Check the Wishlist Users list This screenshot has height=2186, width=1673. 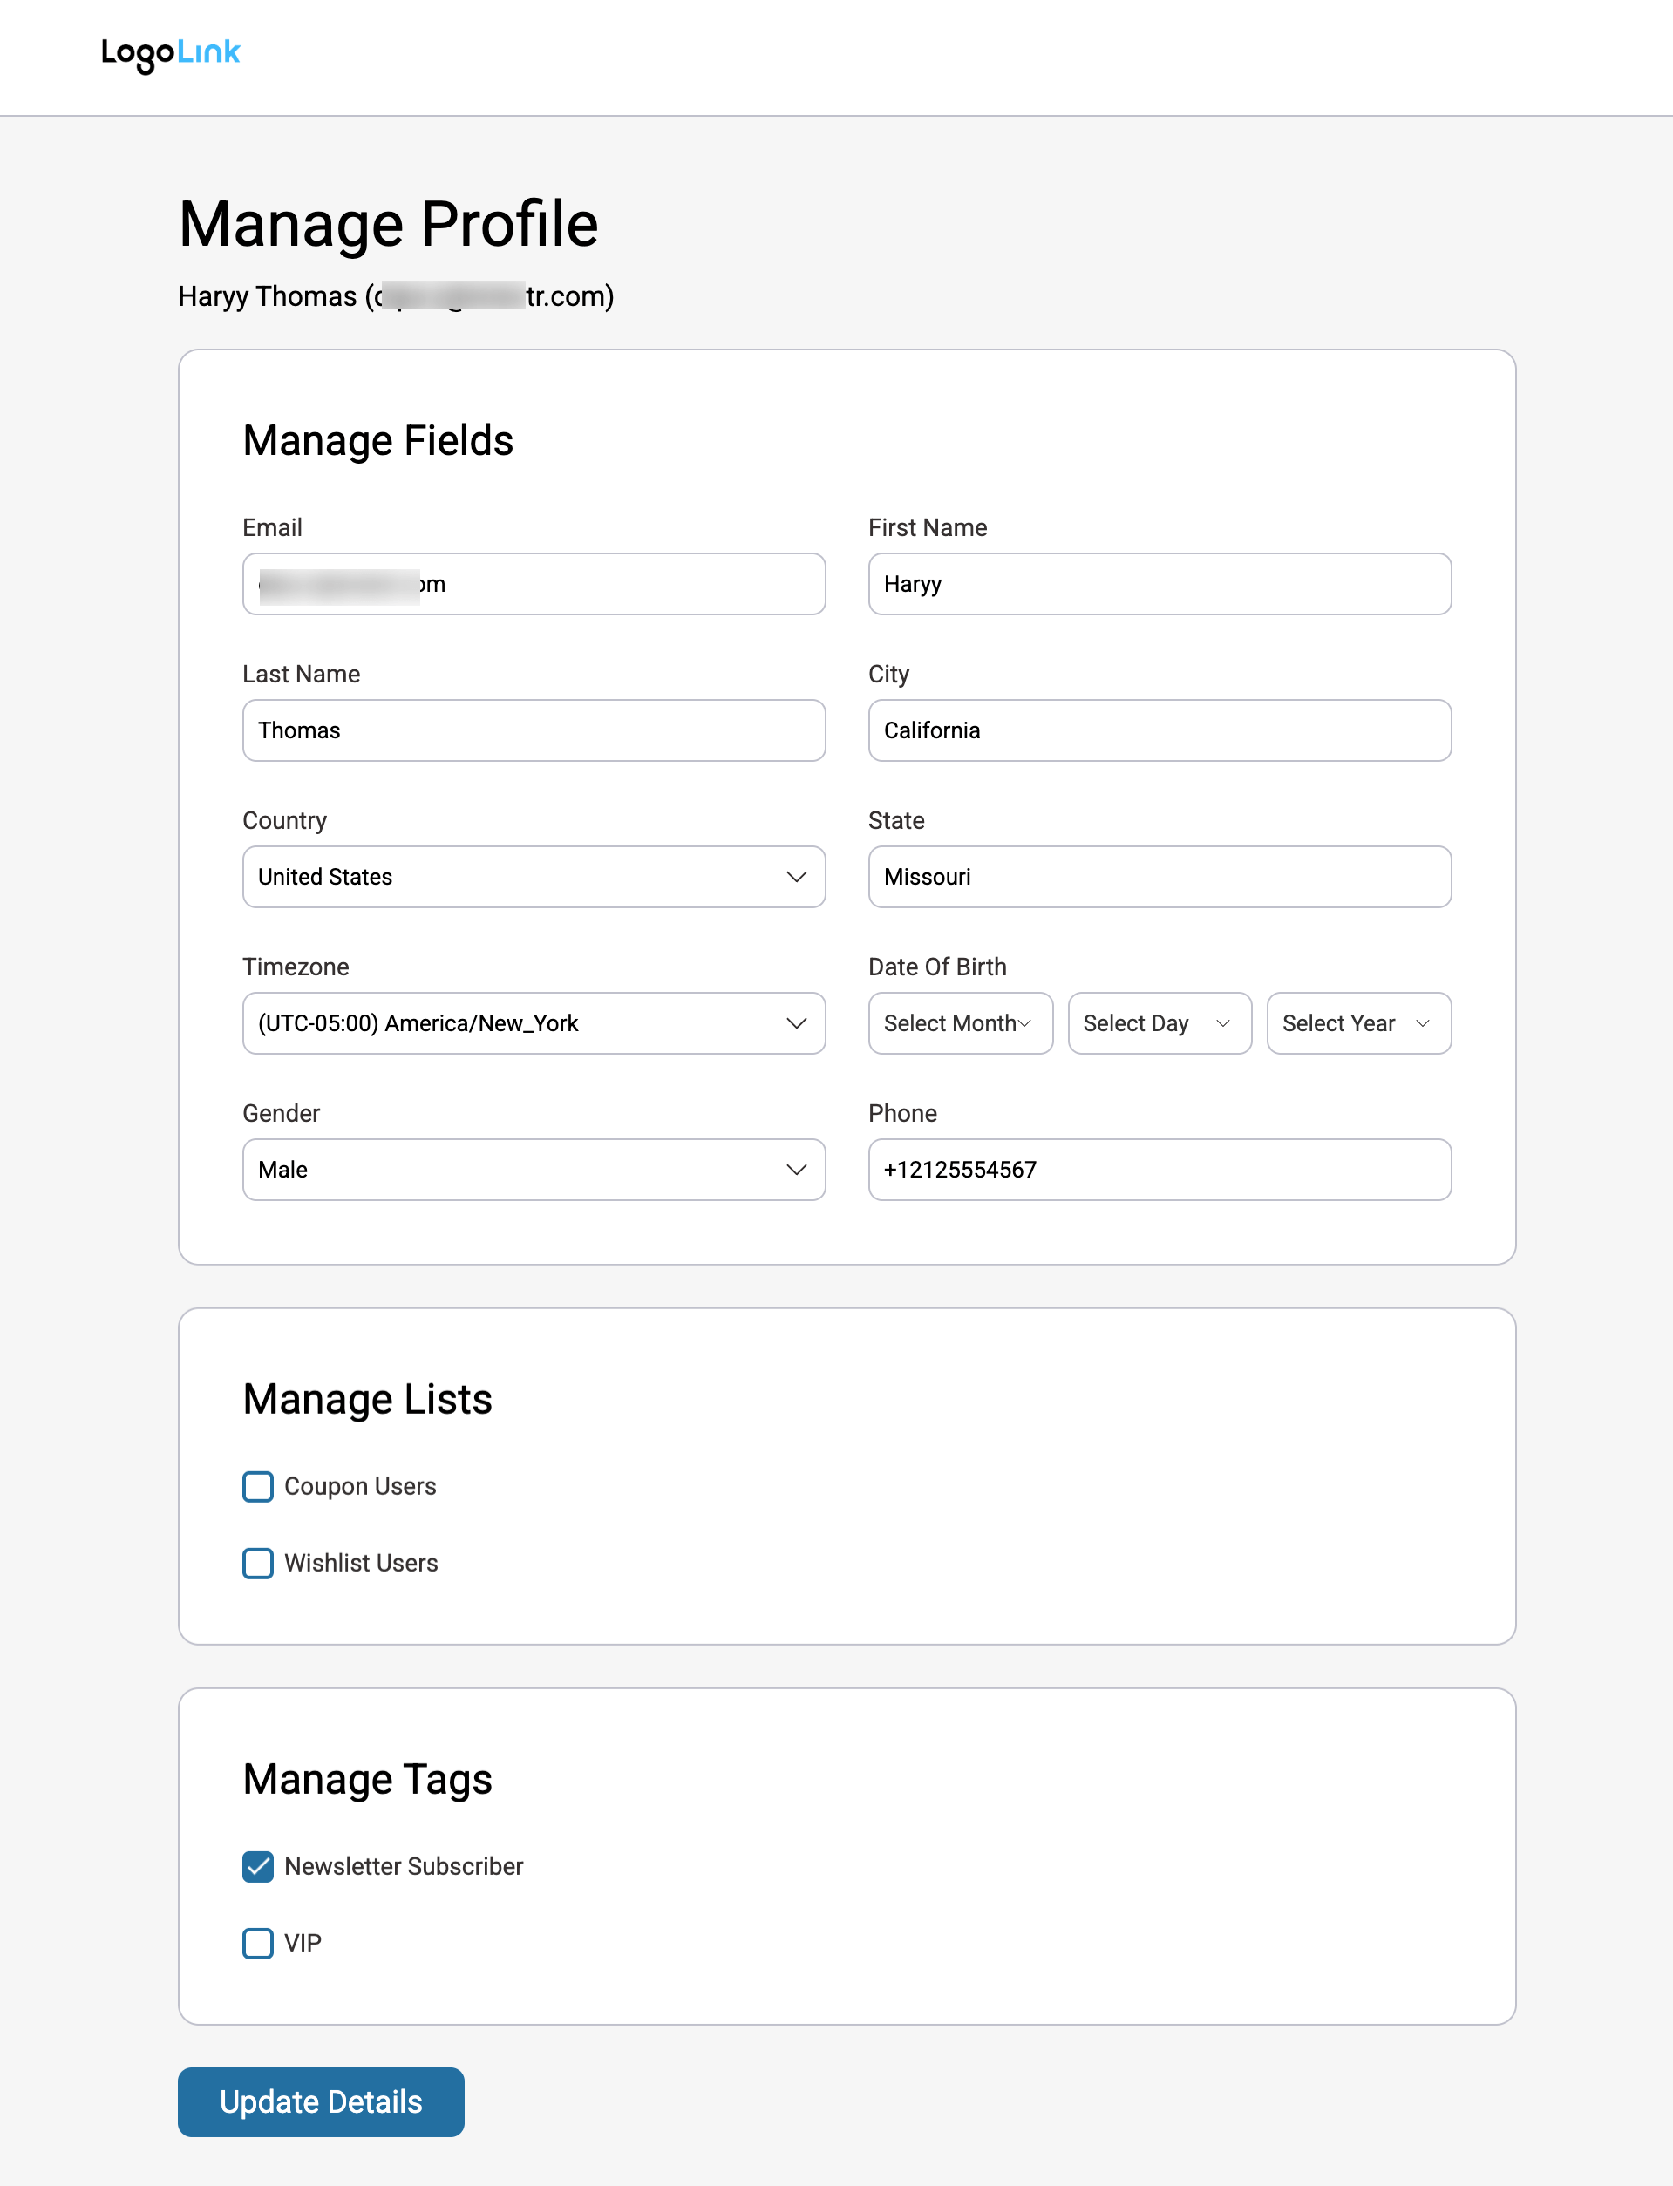tap(257, 1563)
